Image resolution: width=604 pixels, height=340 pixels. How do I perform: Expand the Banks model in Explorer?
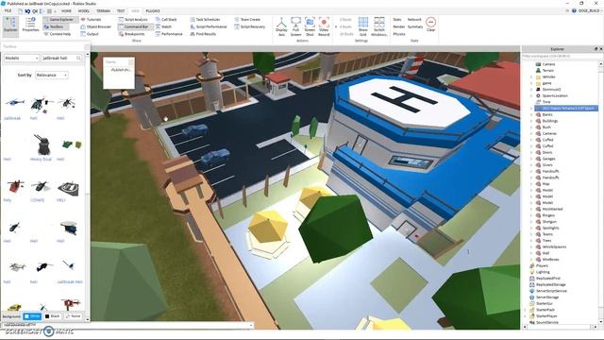(x=531, y=115)
